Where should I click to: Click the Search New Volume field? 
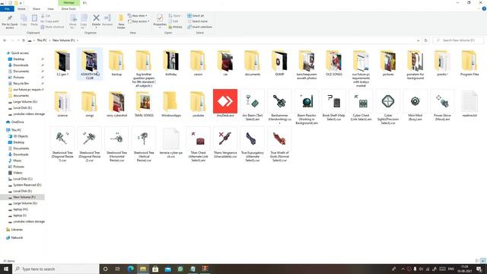coord(458,40)
